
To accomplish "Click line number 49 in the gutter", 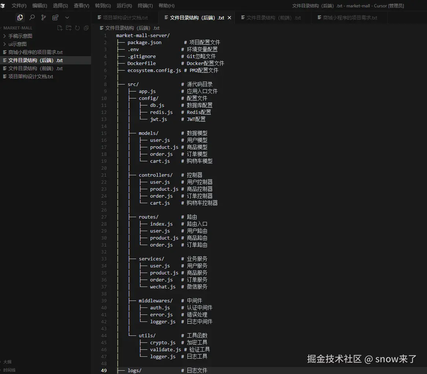I will point(104,370).
